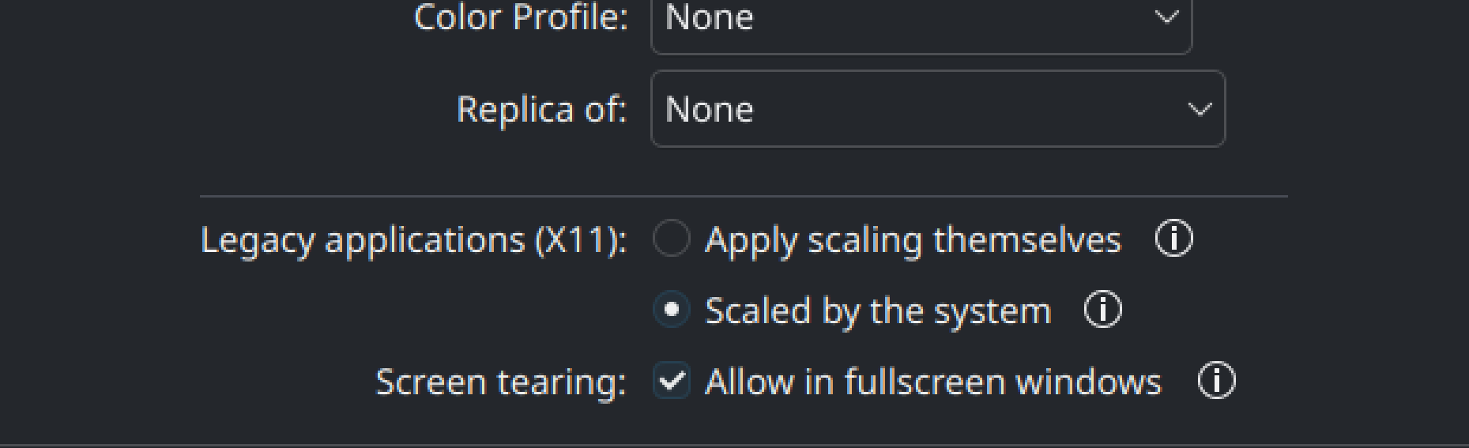The width and height of the screenshot is (1469, 448).
Task: Select the Apply scaling themselves radio button
Action: point(672,239)
